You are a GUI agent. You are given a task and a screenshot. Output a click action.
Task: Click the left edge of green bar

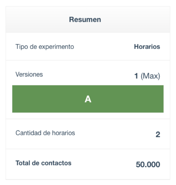pos(13,99)
